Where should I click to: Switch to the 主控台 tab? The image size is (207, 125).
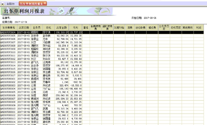pyautogui.click(x=11, y=4)
